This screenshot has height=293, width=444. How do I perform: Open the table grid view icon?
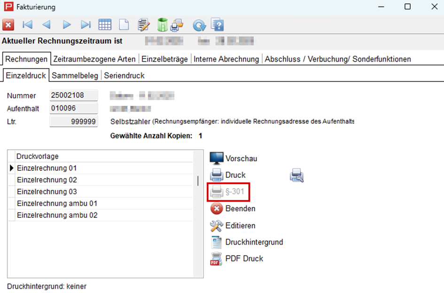click(x=105, y=25)
